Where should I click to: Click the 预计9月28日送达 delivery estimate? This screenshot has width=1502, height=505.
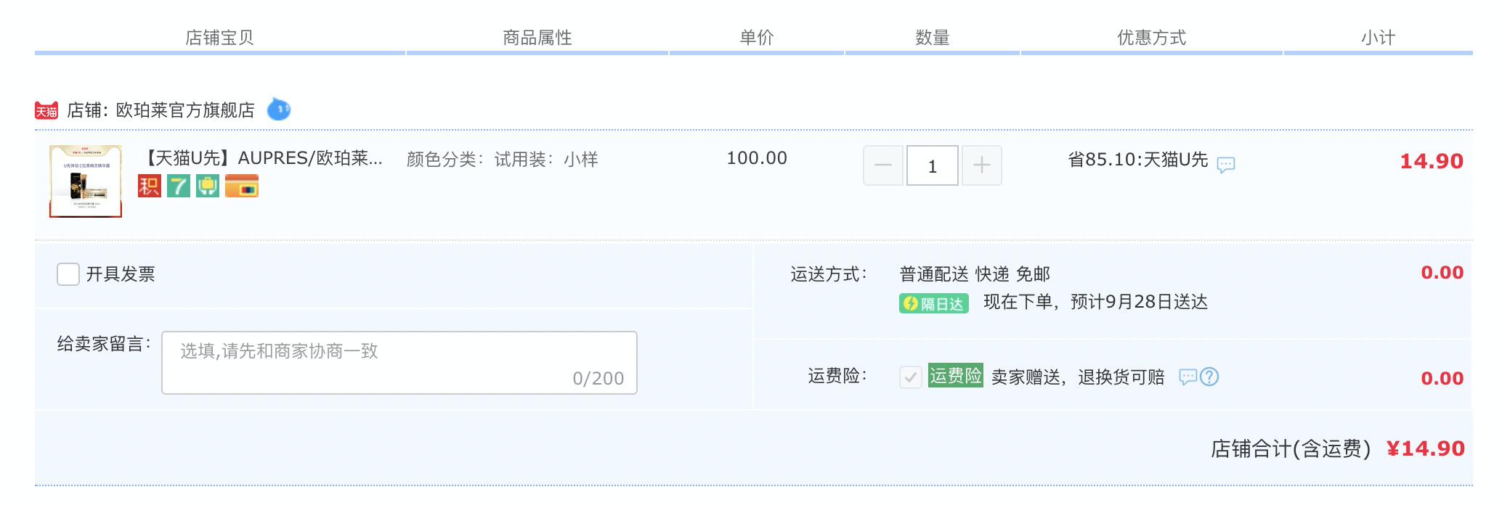pyautogui.click(x=1139, y=302)
